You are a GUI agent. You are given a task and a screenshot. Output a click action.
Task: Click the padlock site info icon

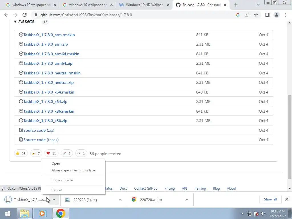(36, 15)
